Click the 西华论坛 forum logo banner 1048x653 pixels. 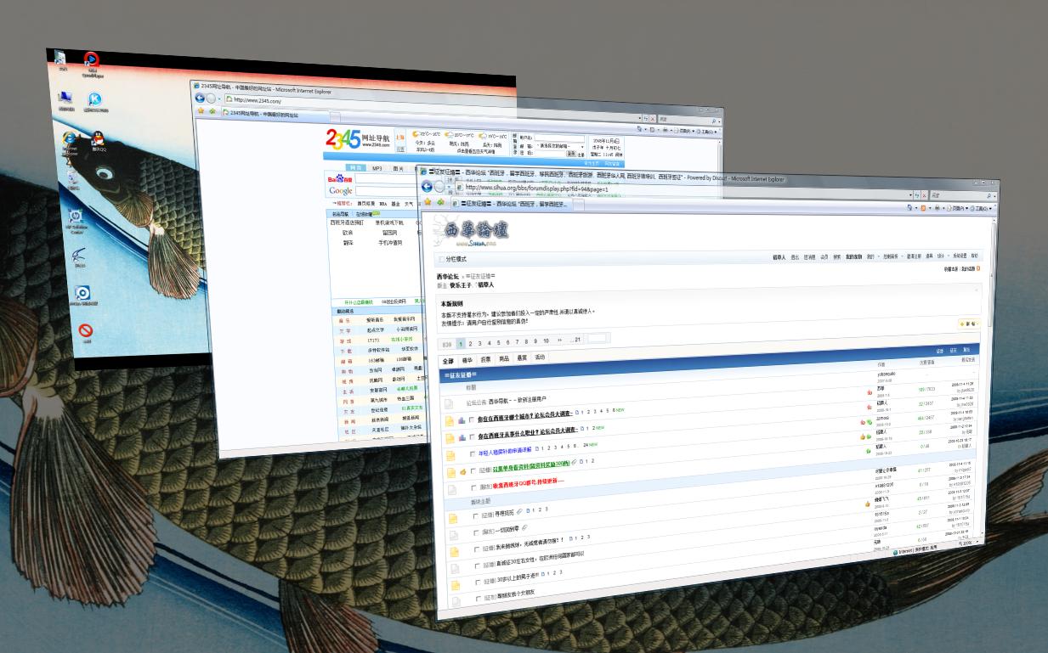click(x=478, y=229)
